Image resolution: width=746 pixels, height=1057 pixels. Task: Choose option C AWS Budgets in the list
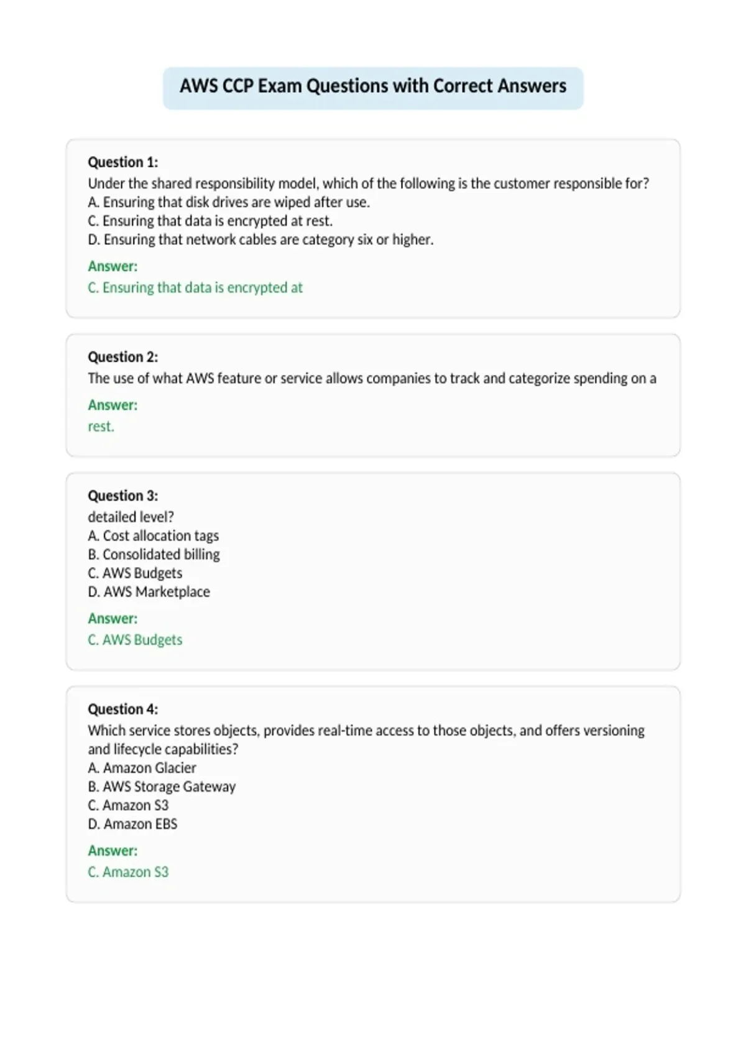tap(135, 573)
